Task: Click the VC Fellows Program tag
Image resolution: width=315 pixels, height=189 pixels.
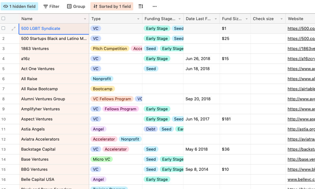Action: coord(112,99)
